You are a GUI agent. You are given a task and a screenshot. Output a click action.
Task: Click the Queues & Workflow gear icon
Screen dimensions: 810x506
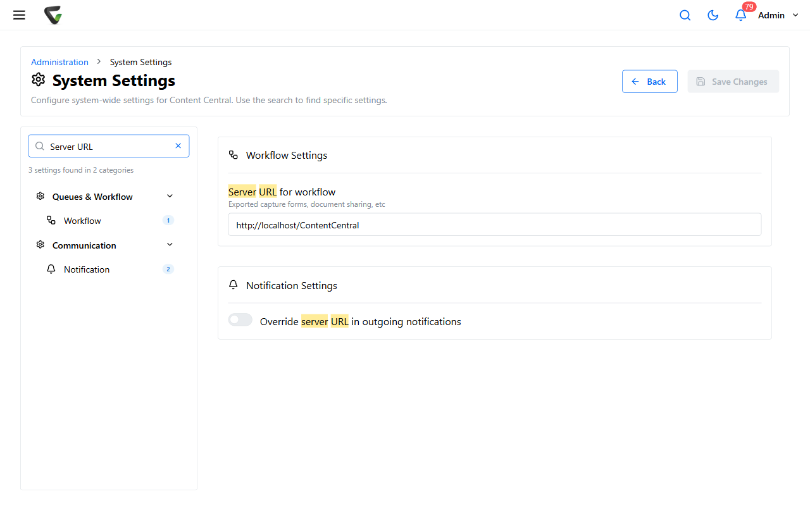(x=40, y=196)
